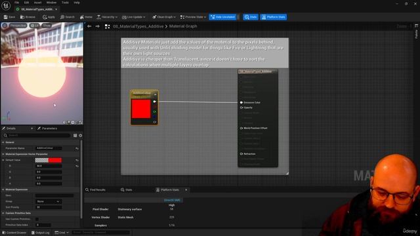
Task: Open the Tools menu
Action: tap(65, 3)
